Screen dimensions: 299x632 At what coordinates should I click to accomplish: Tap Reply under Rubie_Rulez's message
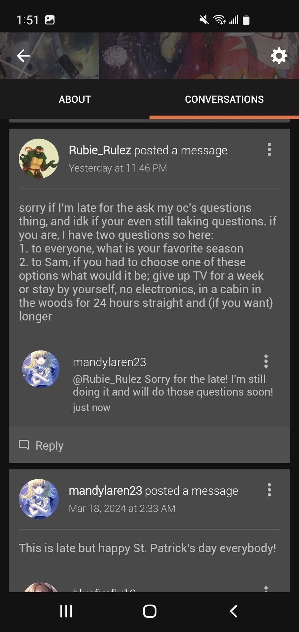(x=41, y=445)
